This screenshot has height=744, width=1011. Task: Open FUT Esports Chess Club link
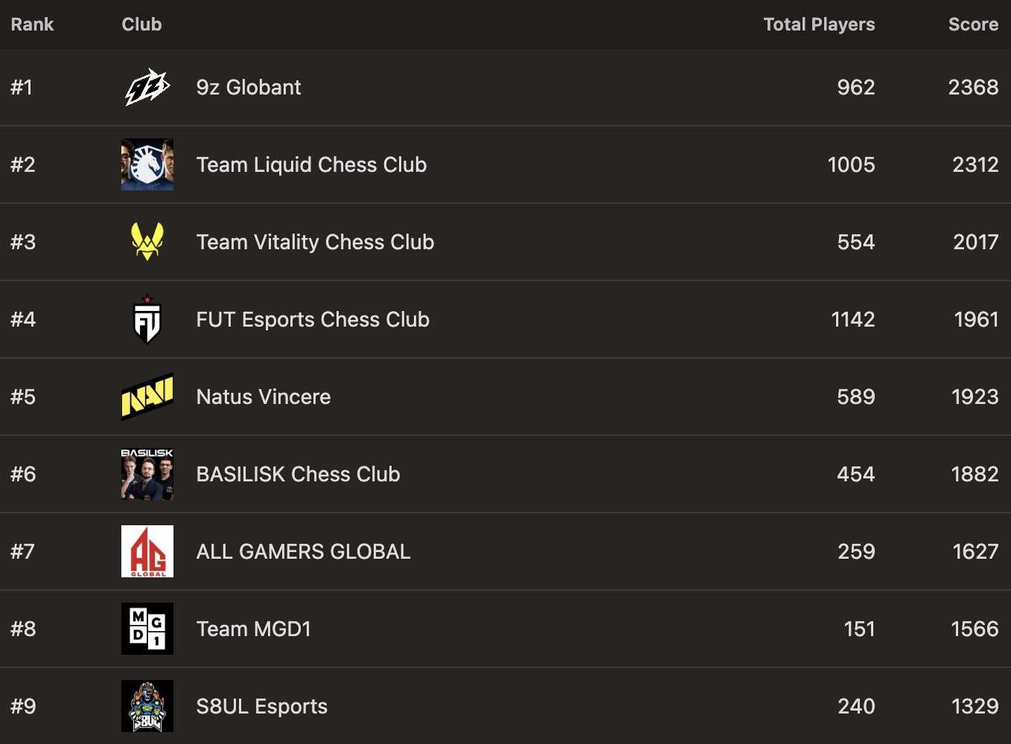pyautogui.click(x=313, y=319)
